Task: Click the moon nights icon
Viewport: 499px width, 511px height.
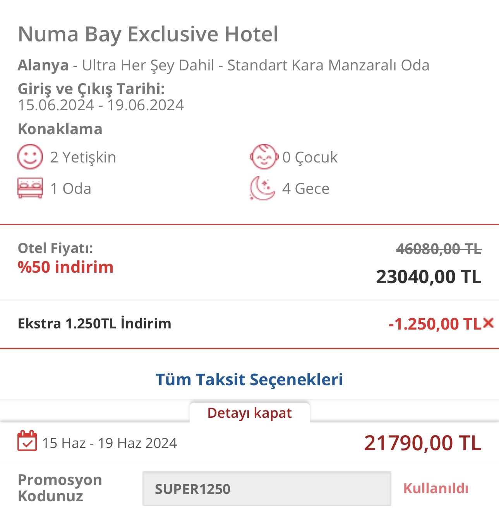Action: tap(262, 188)
